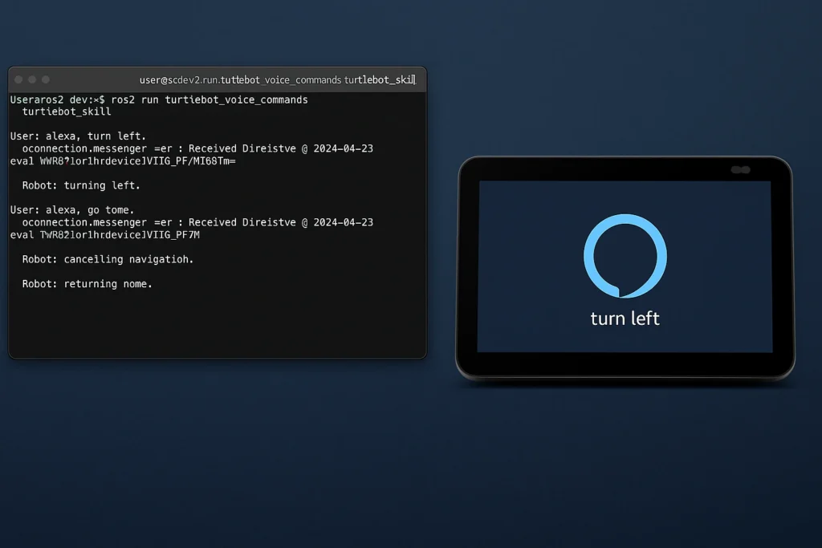822x548 pixels.
Task: Close the terminal window
Action: pyautogui.click(x=19, y=79)
